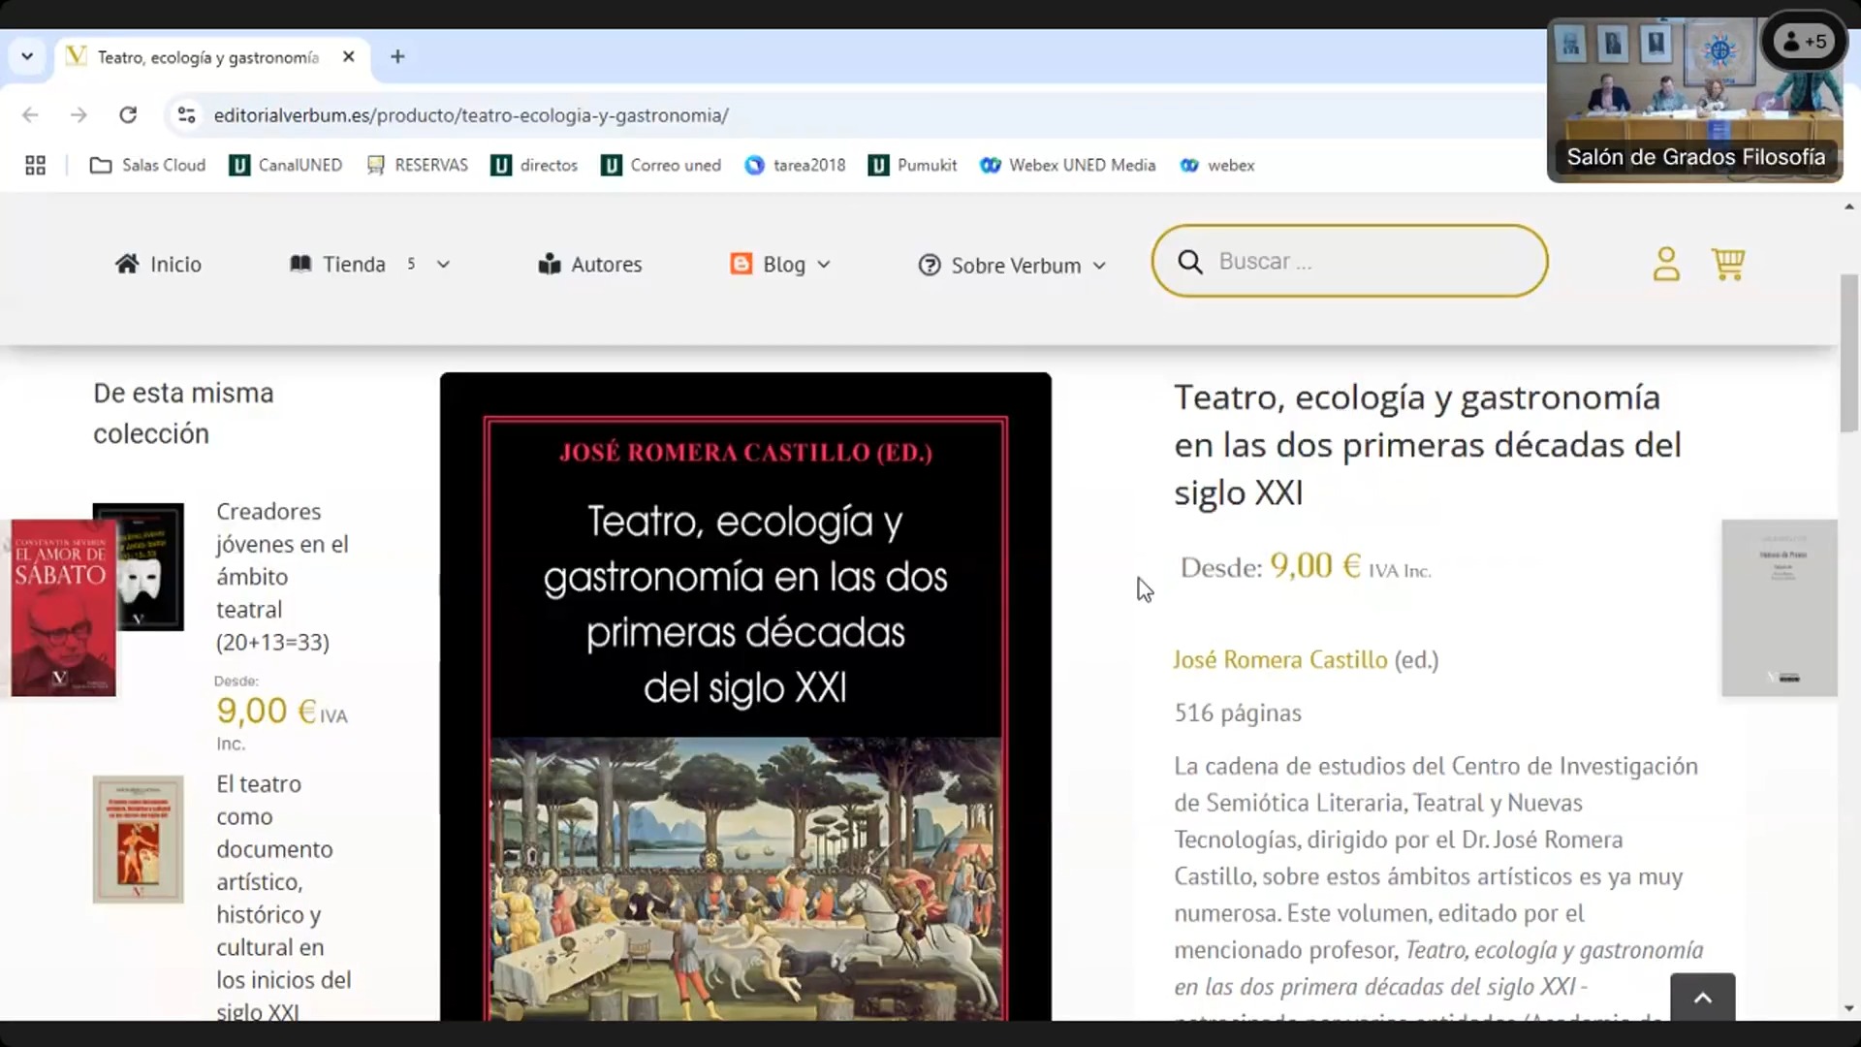This screenshot has height=1047, width=1861.
Task: Open the Sobre Verbum menu
Action: point(999,265)
